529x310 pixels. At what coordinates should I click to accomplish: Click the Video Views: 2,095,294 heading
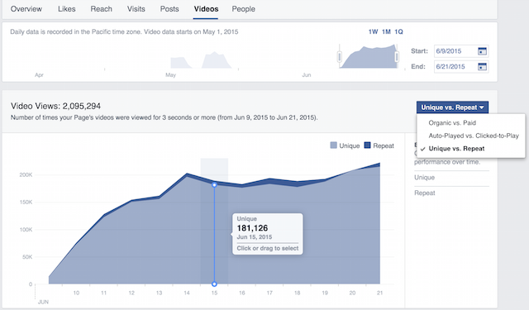tap(55, 106)
